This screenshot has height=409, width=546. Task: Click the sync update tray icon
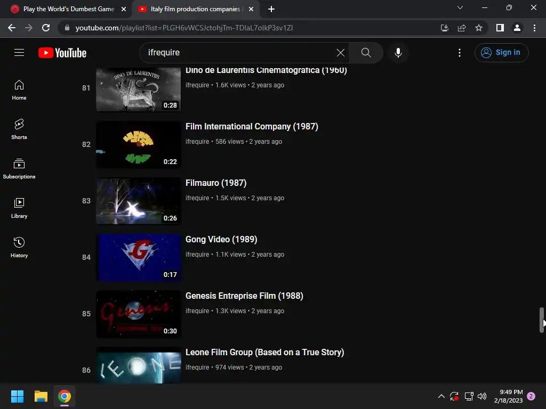click(454, 396)
